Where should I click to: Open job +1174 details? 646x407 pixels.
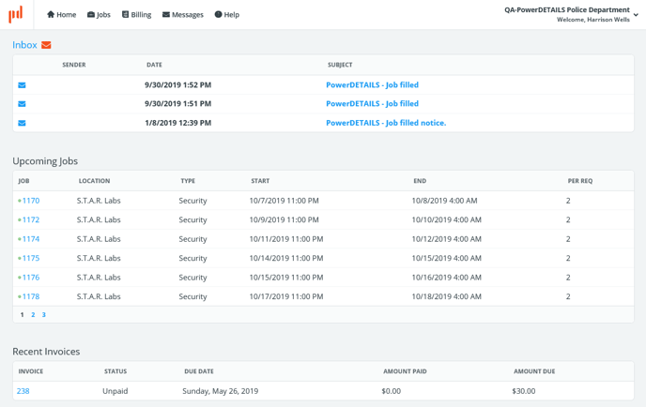(29, 239)
